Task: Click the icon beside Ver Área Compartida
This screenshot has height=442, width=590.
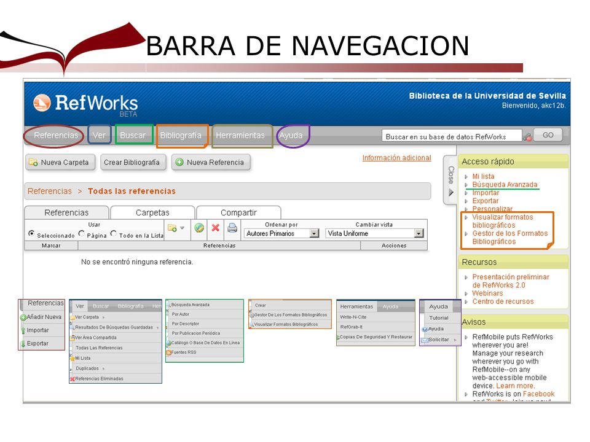Action: pyautogui.click(x=73, y=338)
